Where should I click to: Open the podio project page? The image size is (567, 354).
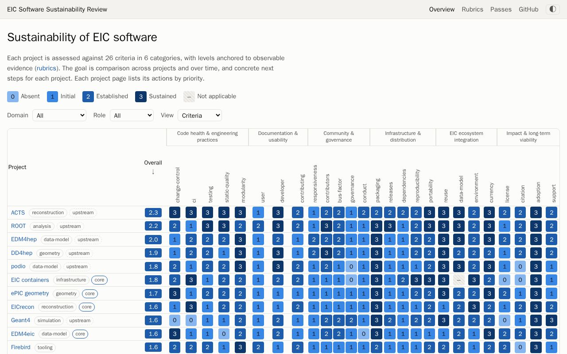18,266
